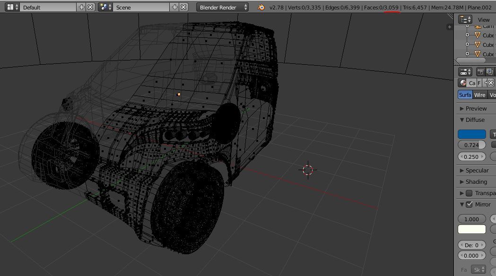Select the Render properties camera icon
Viewport: 496px width, 276px height.
click(x=480, y=72)
